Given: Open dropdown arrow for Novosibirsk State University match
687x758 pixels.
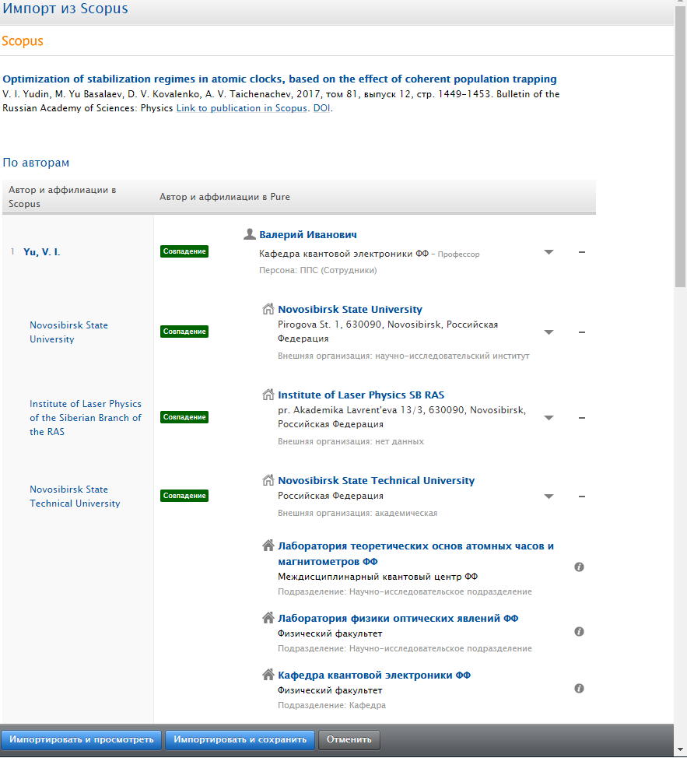Looking at the screenshot, I should pos(549,332).
